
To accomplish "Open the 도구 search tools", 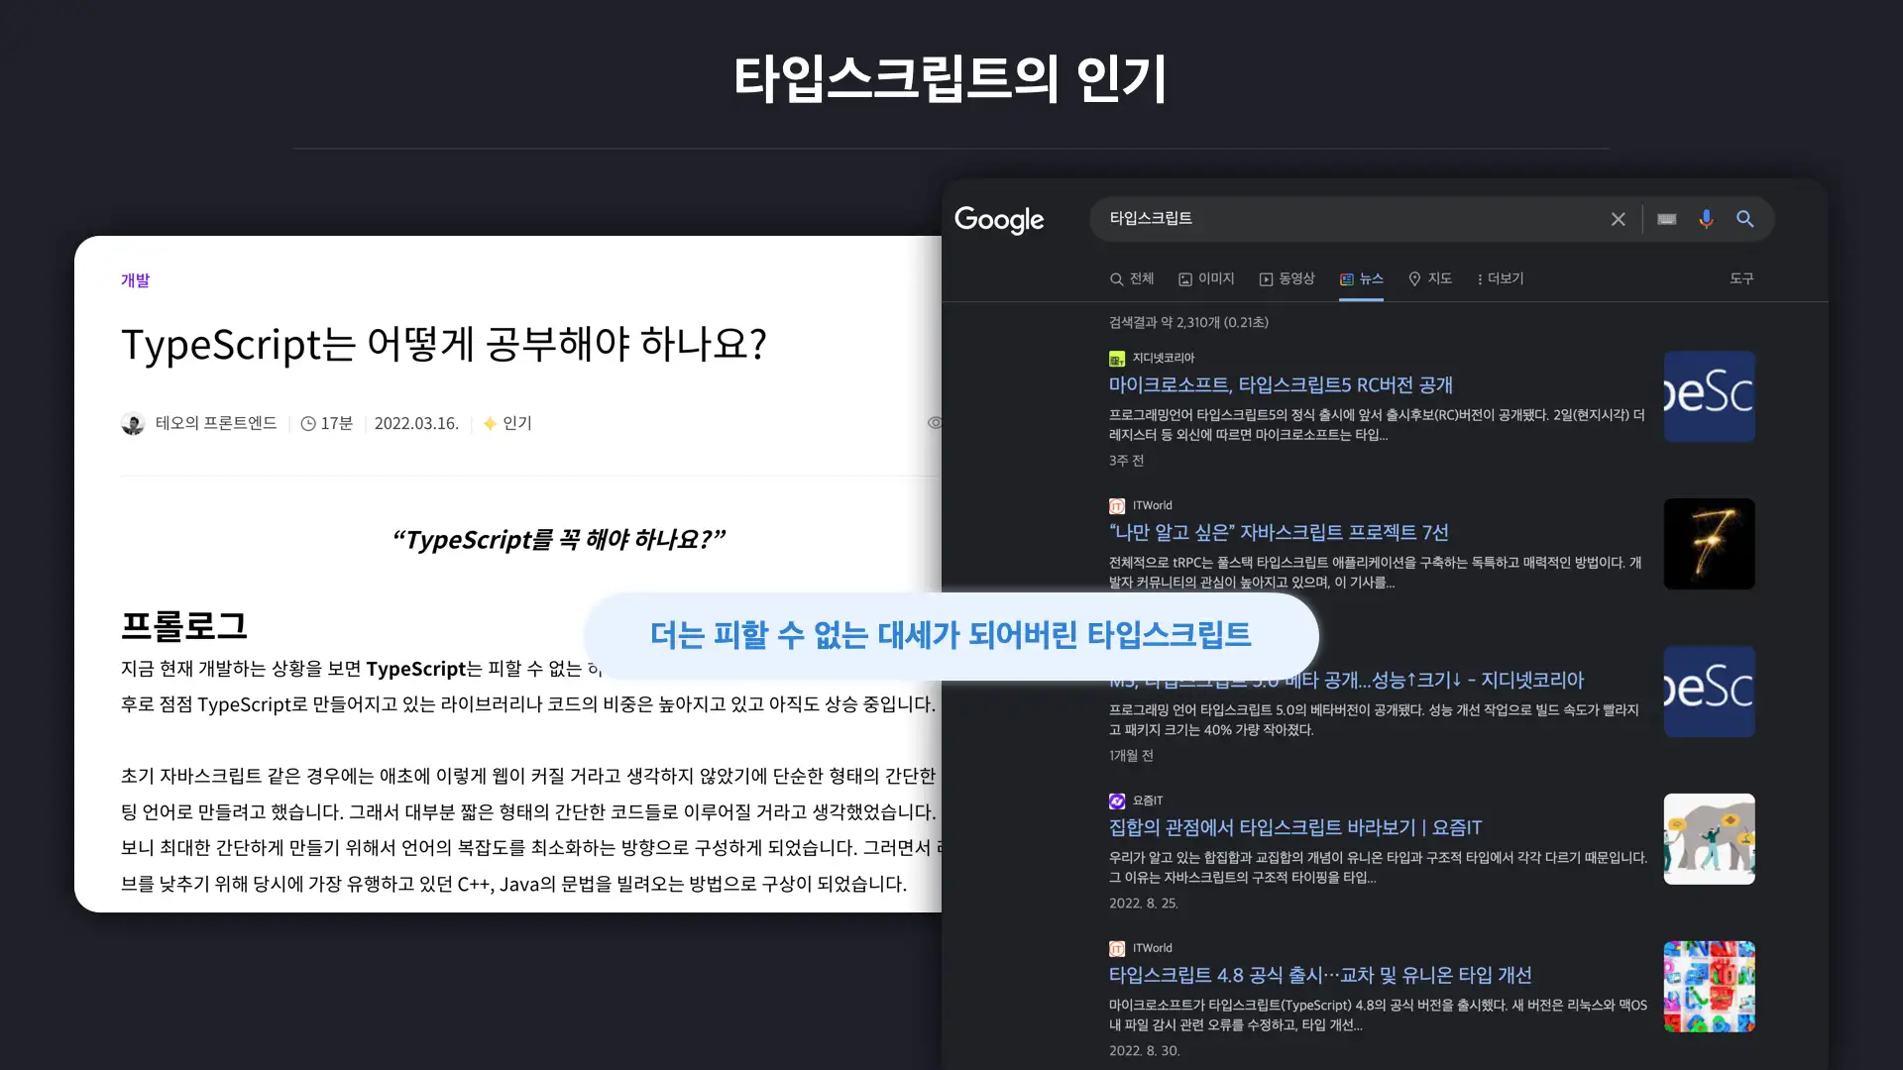I will [x=1741, y=279].
